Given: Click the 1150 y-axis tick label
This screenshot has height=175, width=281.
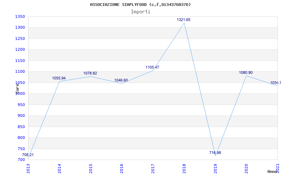Looking at the screenshot, I should tap(20, 61).
